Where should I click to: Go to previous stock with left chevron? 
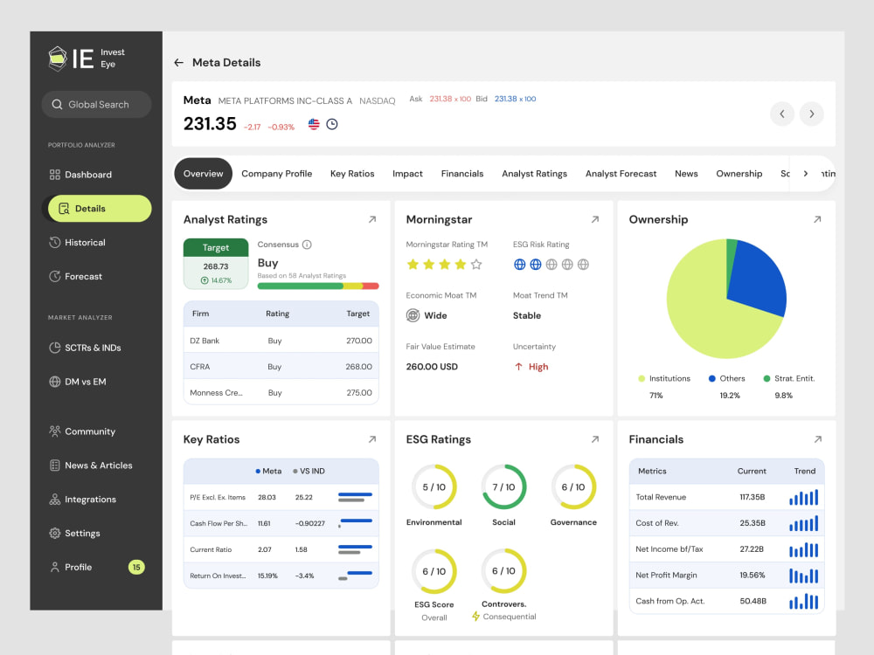coord(782,114)
